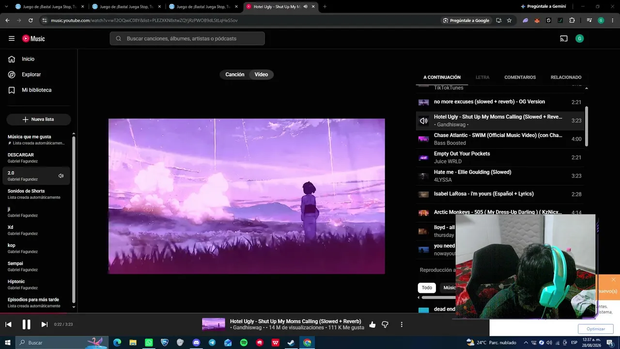Create a playlist with Nueva lista
This screenshot has width=620, height=349.
39,119
